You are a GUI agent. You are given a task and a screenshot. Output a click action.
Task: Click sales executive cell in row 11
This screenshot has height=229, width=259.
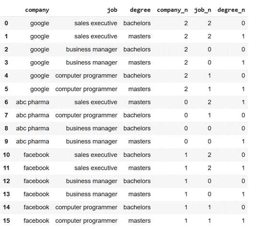point(96,168)
